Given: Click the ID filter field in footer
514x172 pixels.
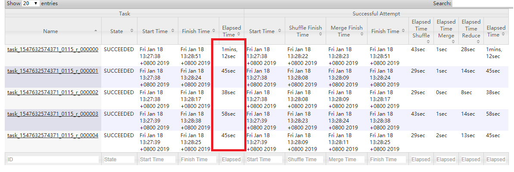Looking at the screenshot, I should [x=53, y=160].
